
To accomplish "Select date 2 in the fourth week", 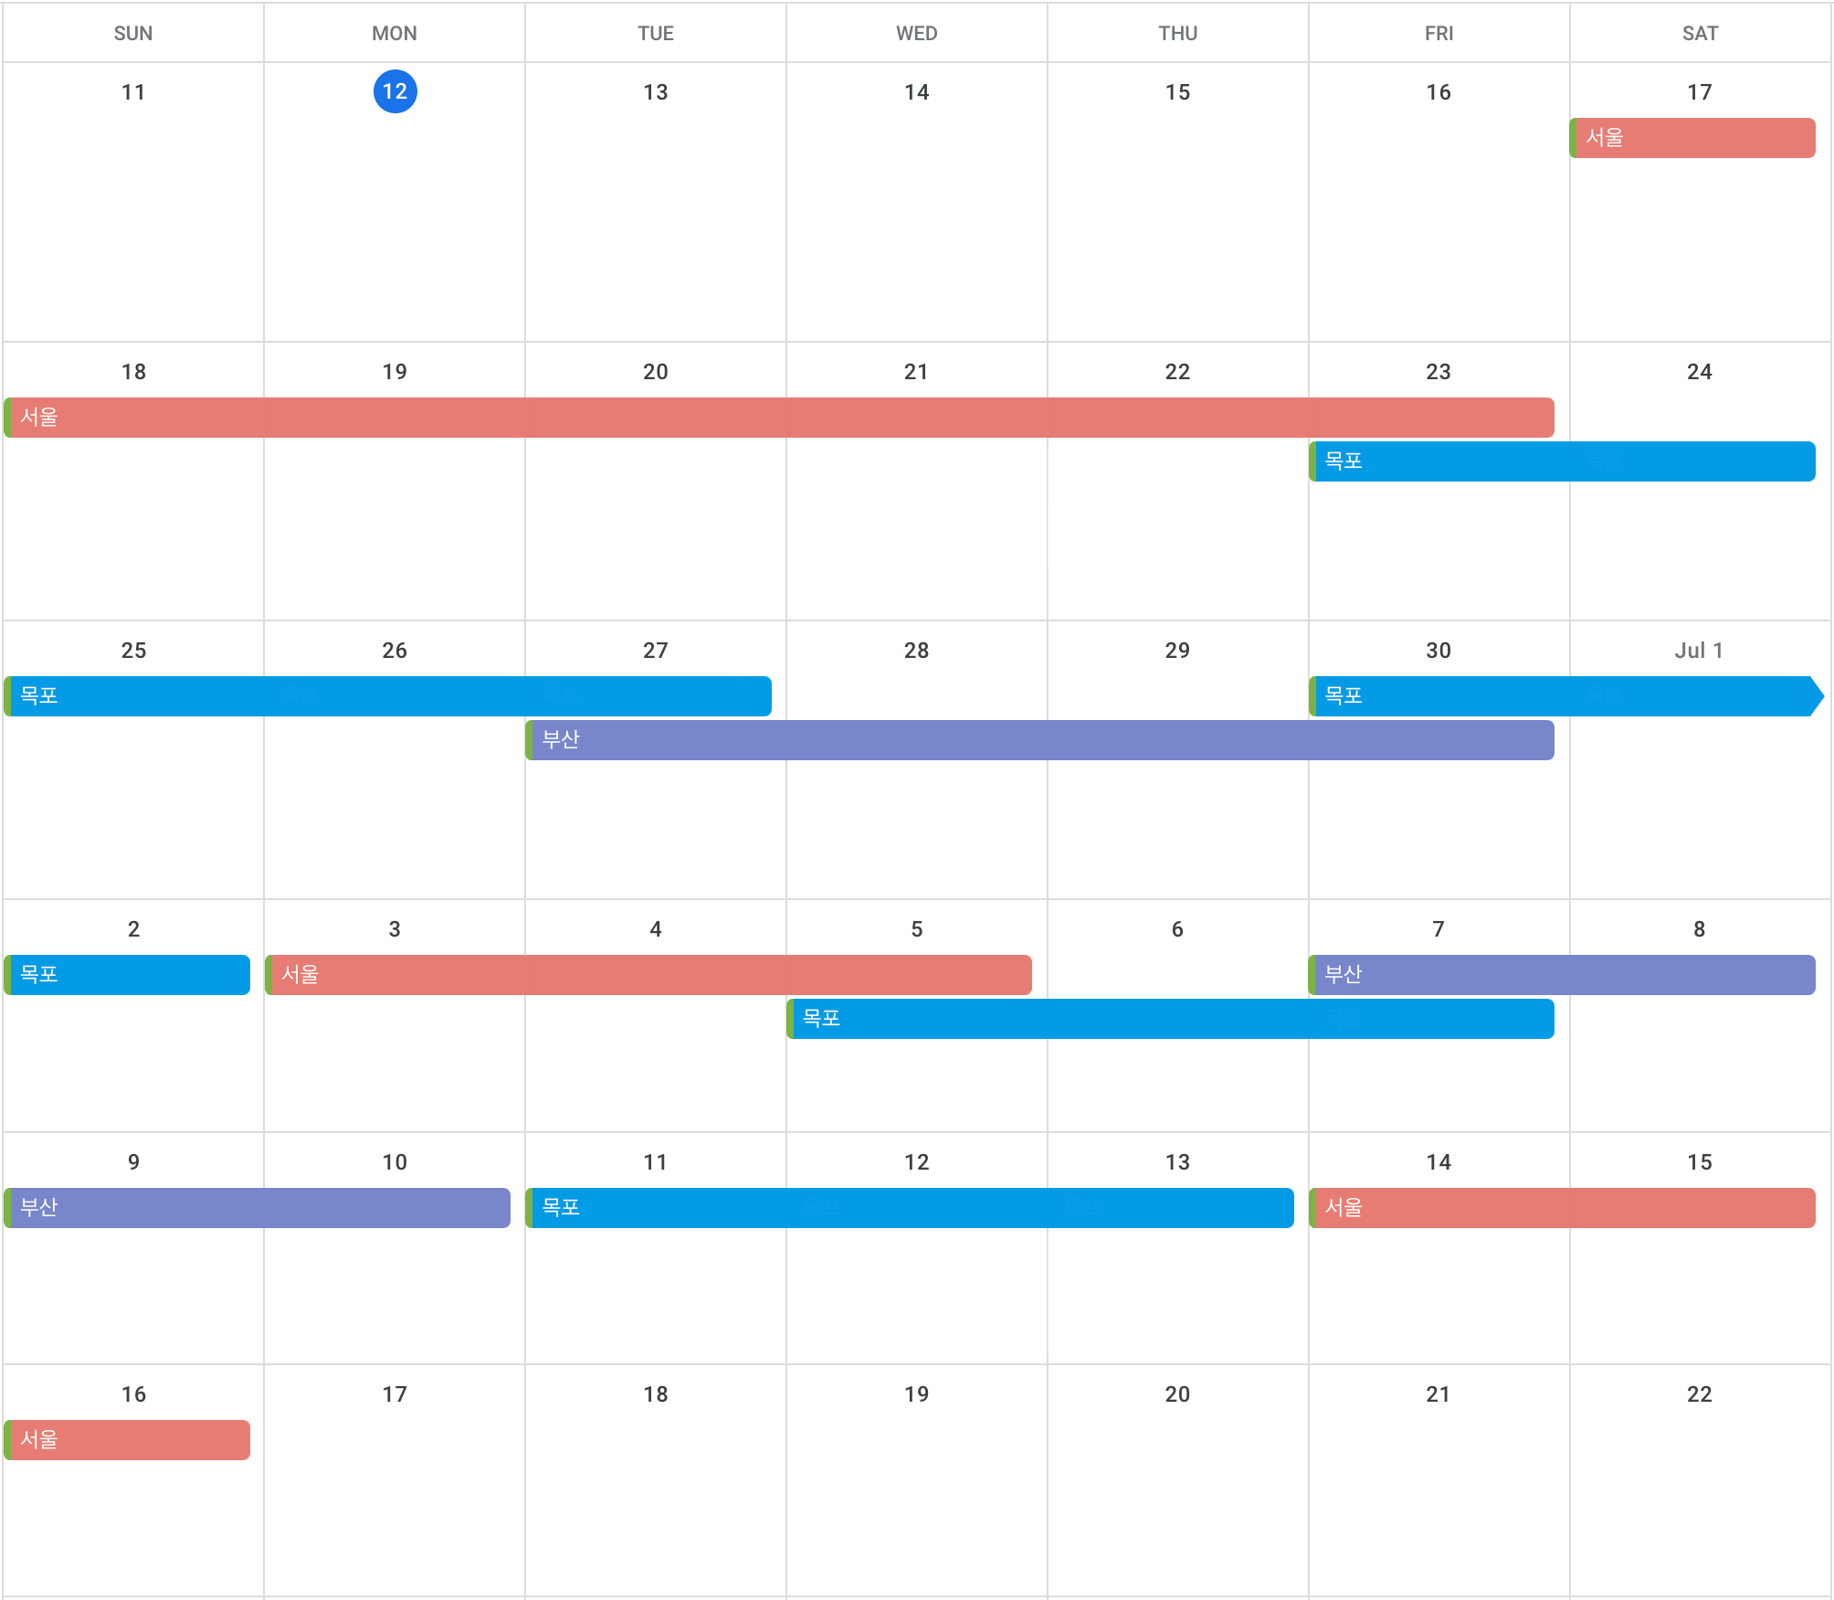I will pyautogui.click(x=133, y=929).
